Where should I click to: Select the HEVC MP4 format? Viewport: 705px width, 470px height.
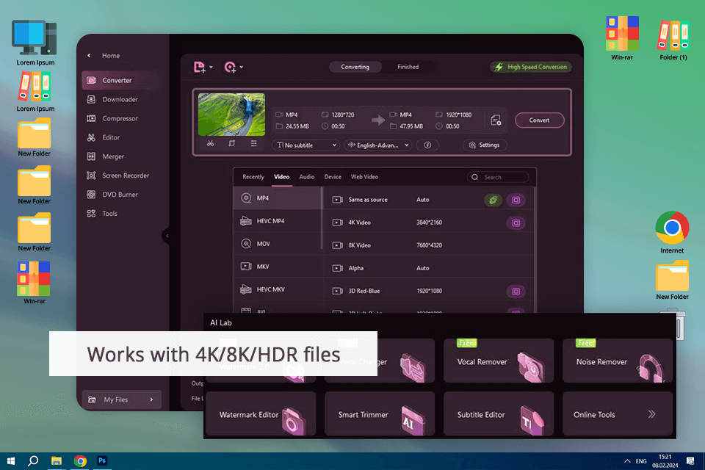(x=278, y=221)
